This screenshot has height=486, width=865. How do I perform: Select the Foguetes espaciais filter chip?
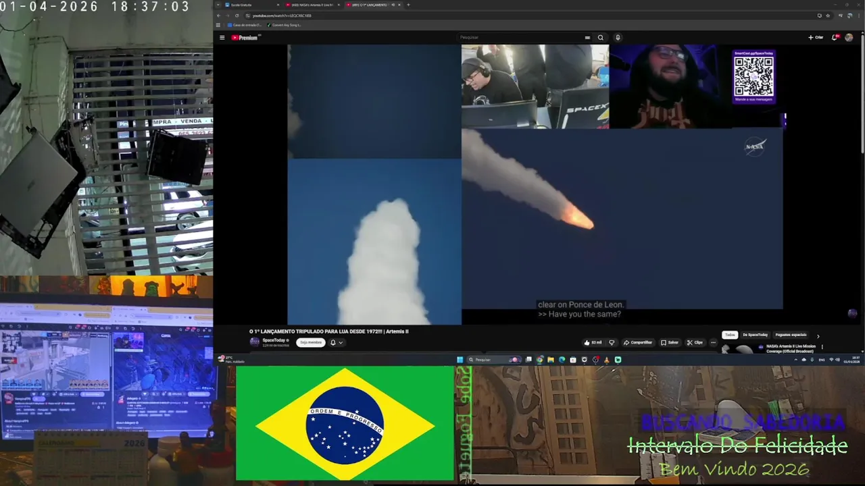[791, 335]
